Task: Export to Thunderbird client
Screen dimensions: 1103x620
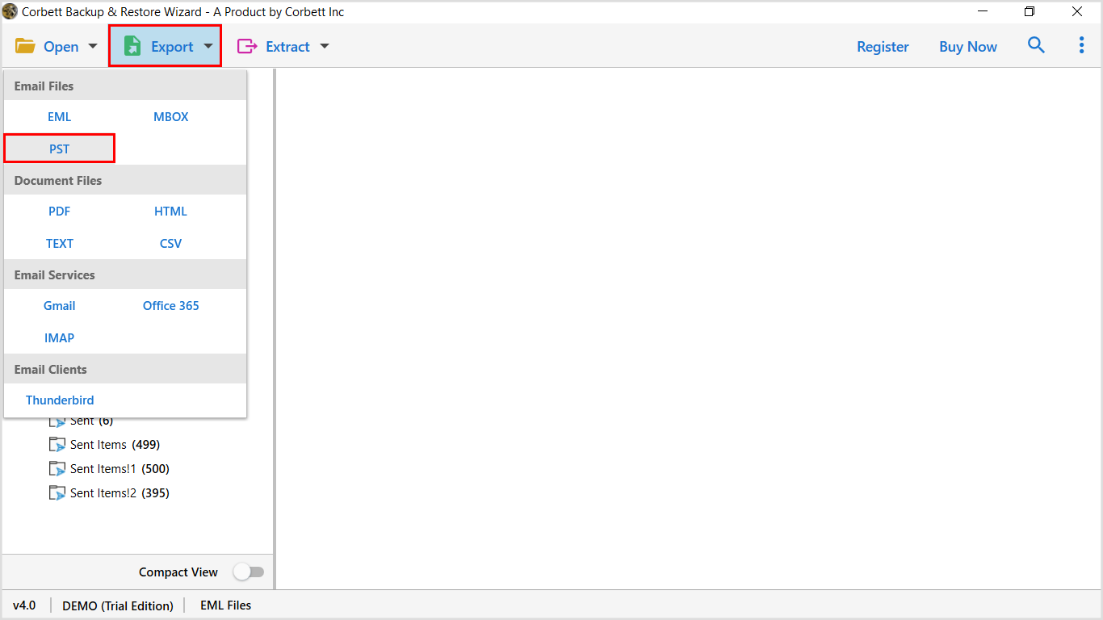Action: tap(60, 400)
